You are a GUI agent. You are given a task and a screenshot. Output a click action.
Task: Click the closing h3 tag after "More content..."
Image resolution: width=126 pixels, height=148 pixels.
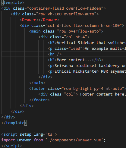click(97, 60)
